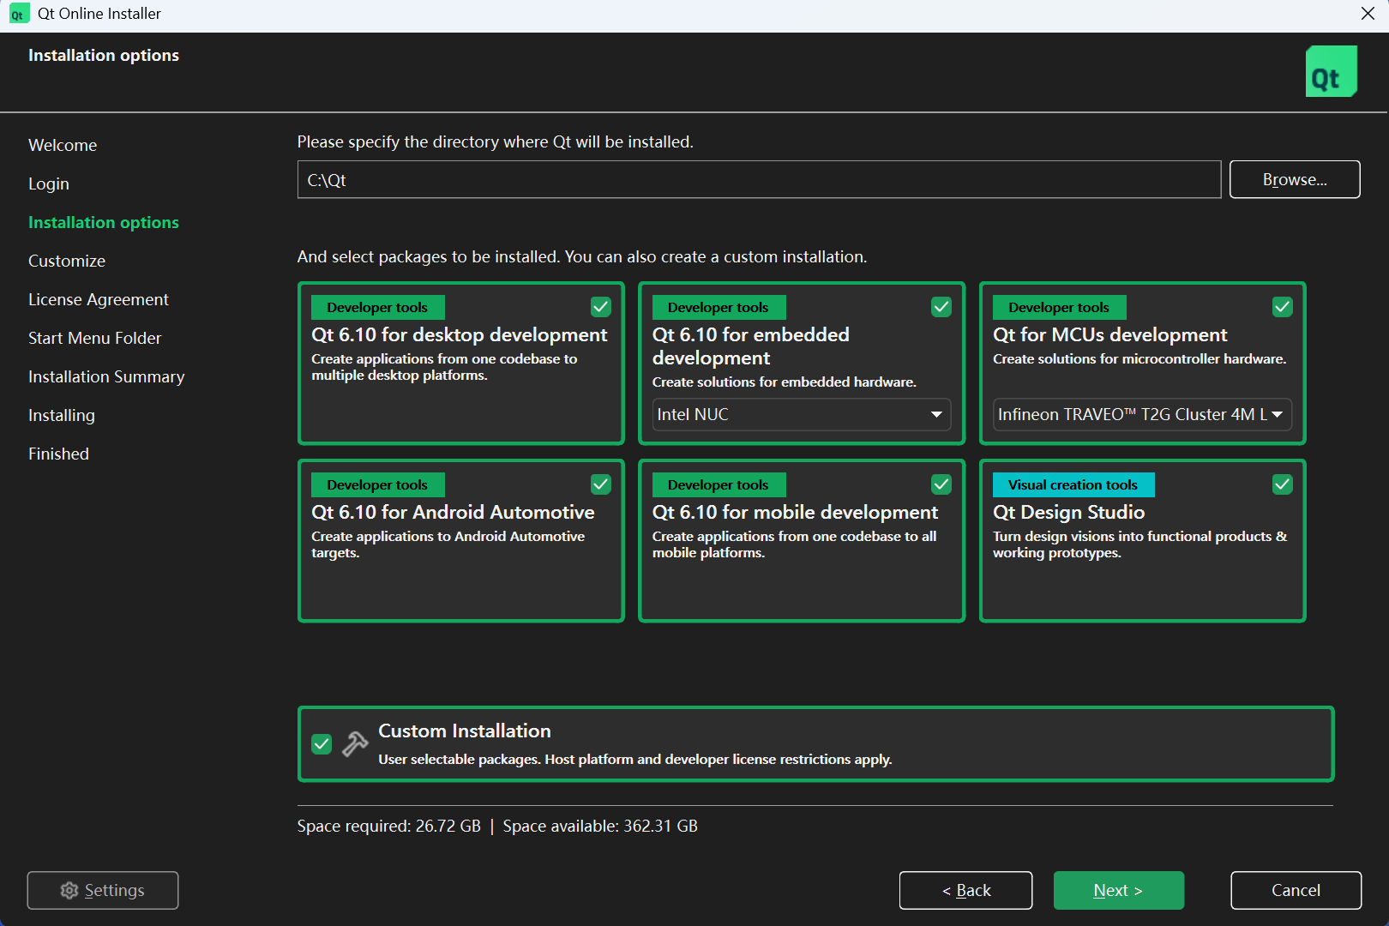Click the < Back button
This screenshot has height=926, width=1389.
[x=965, y=890]
